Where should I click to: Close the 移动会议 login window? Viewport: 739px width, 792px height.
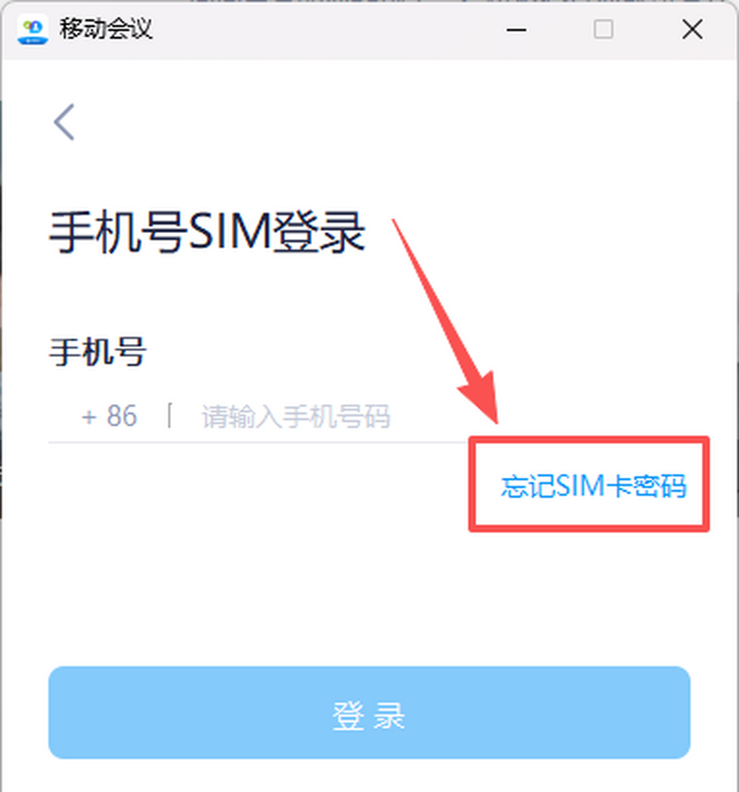tap(692, 29)
